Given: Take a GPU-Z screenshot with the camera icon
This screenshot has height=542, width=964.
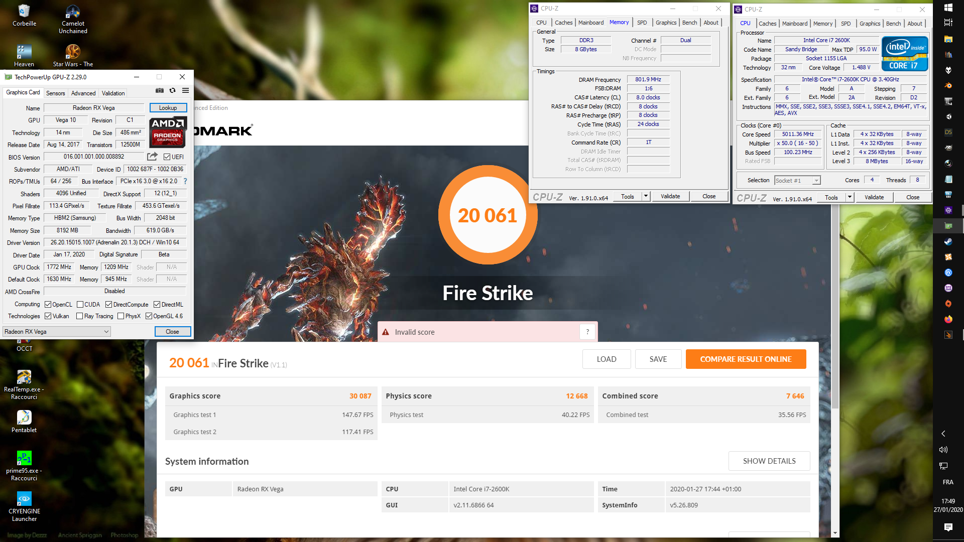Looking at the screenshot, I should [x=159, y=90].
